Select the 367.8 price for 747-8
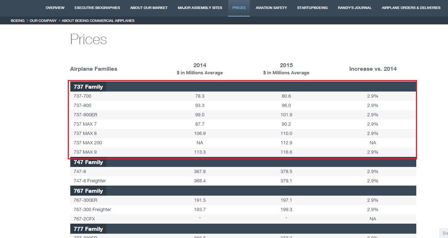Viewport: 448px width, 238px height. tap(200, 172)
